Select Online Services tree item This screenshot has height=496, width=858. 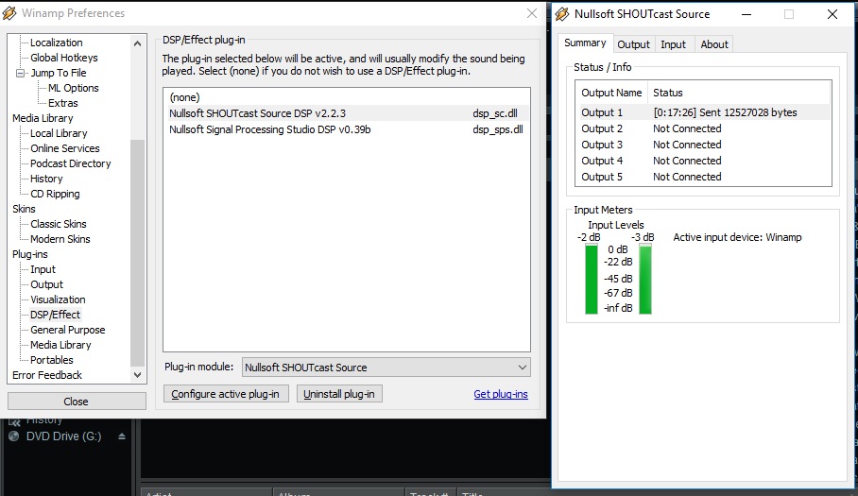pyautogui.click(x=65, y=148)
